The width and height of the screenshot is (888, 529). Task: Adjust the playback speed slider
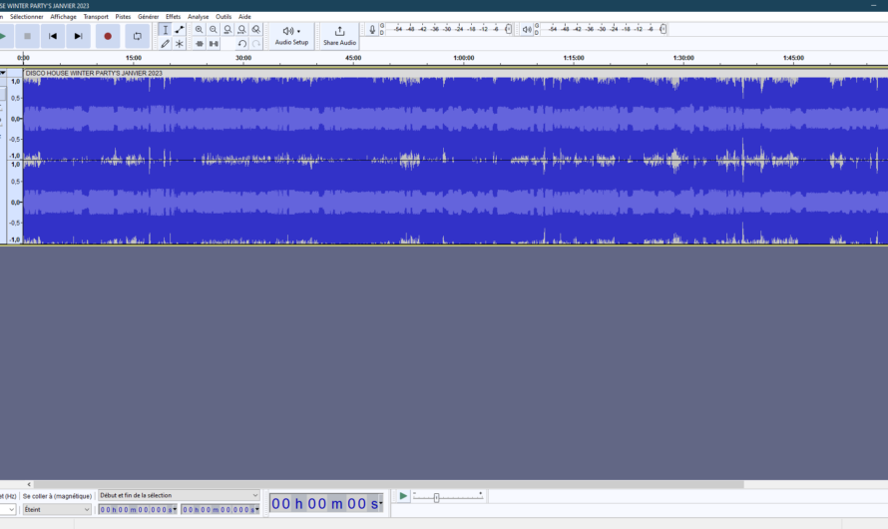(x=436, y=497)
